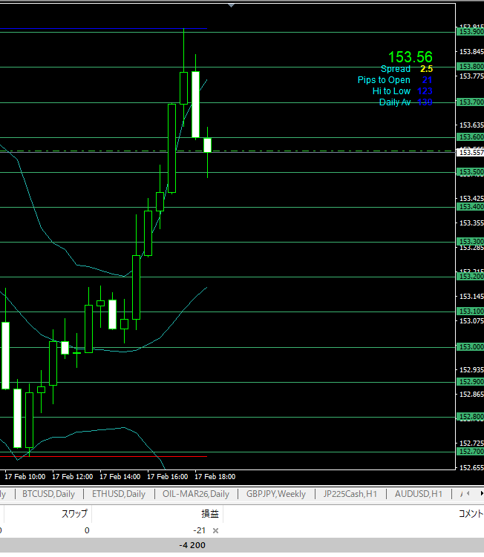Click the chart shift triangle marker at top
484x557 pixels.
(x=232, y=4)
